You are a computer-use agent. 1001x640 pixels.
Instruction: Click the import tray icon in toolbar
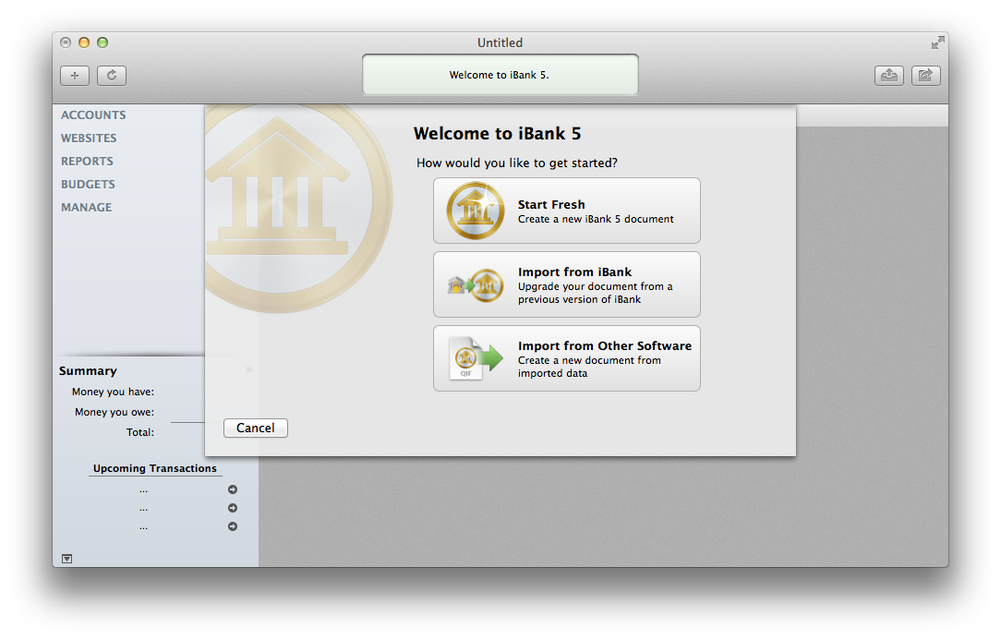888,76
